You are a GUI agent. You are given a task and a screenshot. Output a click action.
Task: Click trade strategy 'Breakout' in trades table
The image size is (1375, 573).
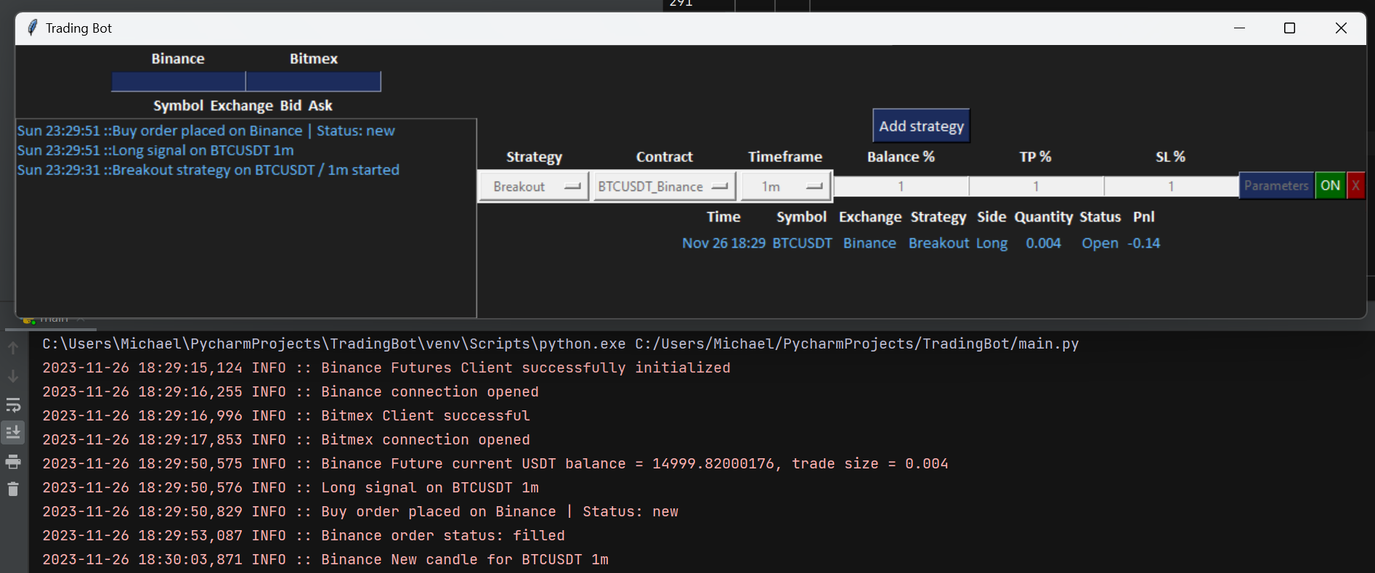(938, 243)
